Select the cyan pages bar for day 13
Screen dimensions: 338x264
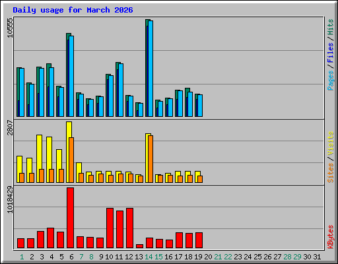coord(141,110)
